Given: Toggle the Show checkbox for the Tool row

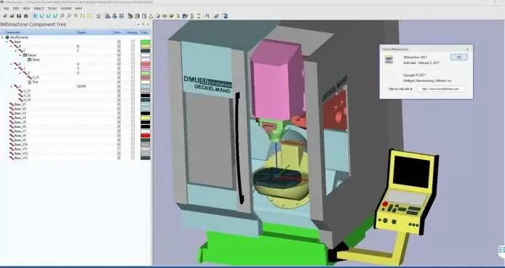Looking at the screenshot, I should (x=119, y=82).
